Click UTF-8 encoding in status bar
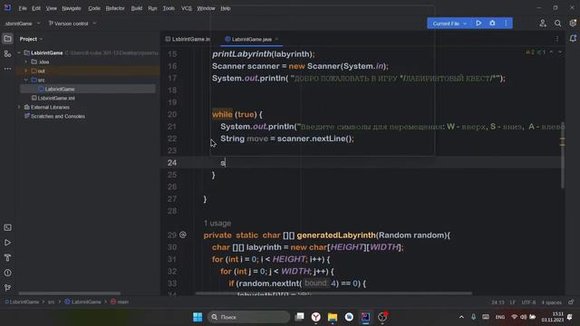The image size is (580, 326). (528, 302)
